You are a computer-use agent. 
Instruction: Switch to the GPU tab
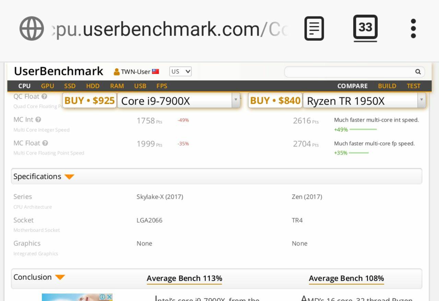(x=47, y=86)
